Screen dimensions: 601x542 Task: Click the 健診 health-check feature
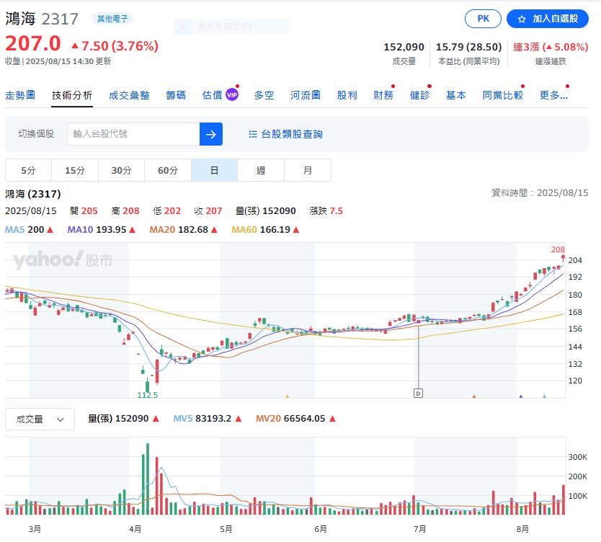tap(419, 94)
